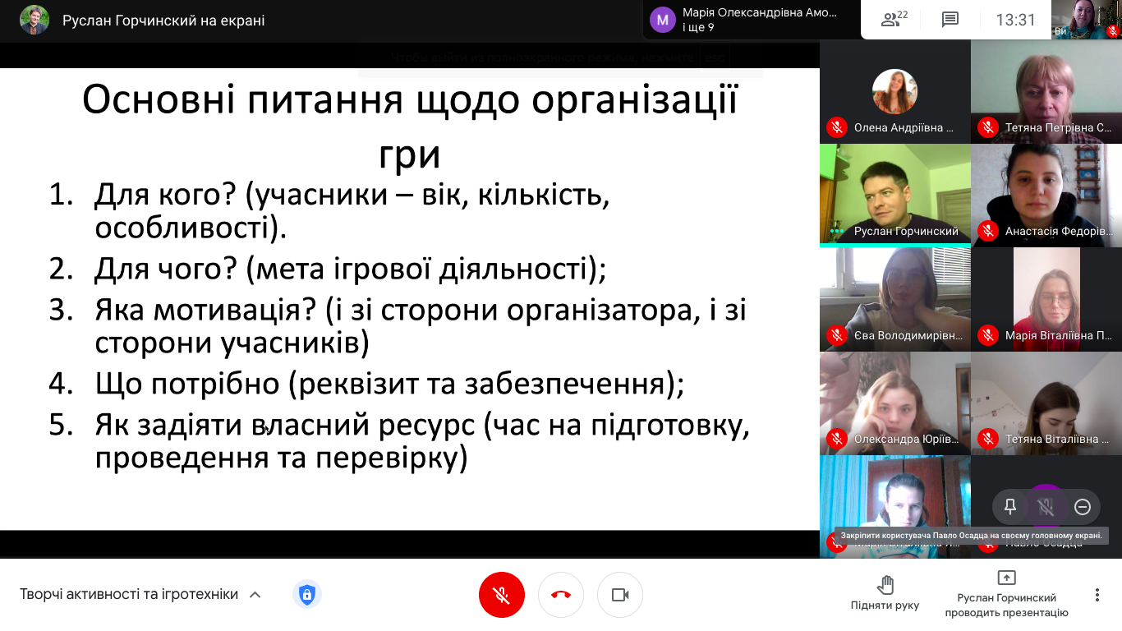Pin Павло Осадца to your main screen

(1009, 507)
